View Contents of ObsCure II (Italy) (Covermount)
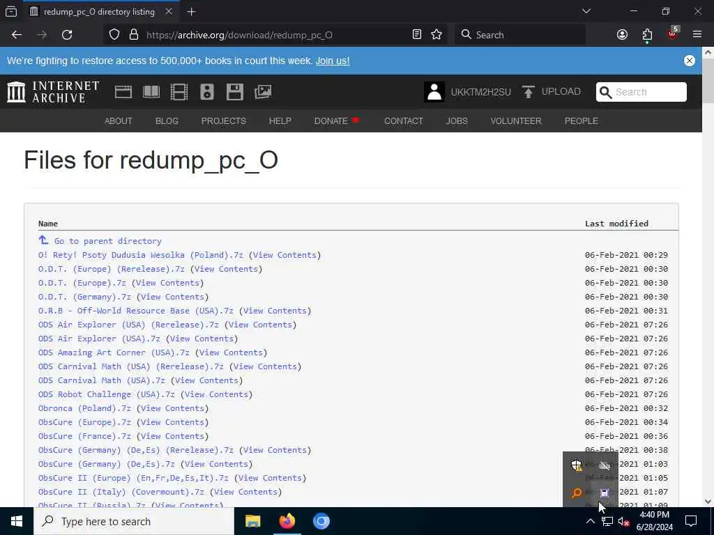This screenshot has width=714, height=535. pos(246,492)
